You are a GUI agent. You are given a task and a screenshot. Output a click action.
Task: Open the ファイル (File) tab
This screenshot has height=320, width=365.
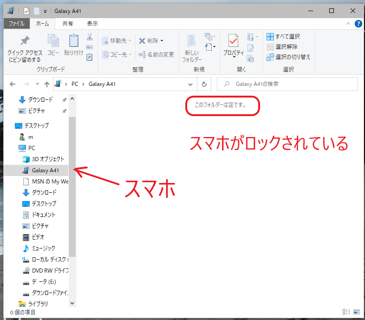pyautogui.click(x=17, y=24)
